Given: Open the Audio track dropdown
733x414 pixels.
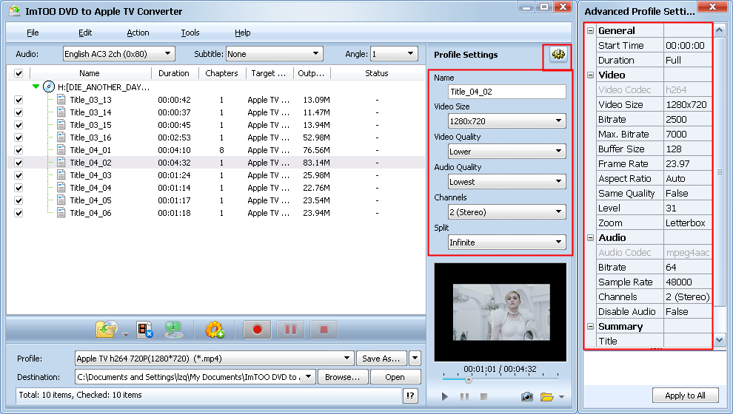Looking at the screenshot, I should 119,54.
